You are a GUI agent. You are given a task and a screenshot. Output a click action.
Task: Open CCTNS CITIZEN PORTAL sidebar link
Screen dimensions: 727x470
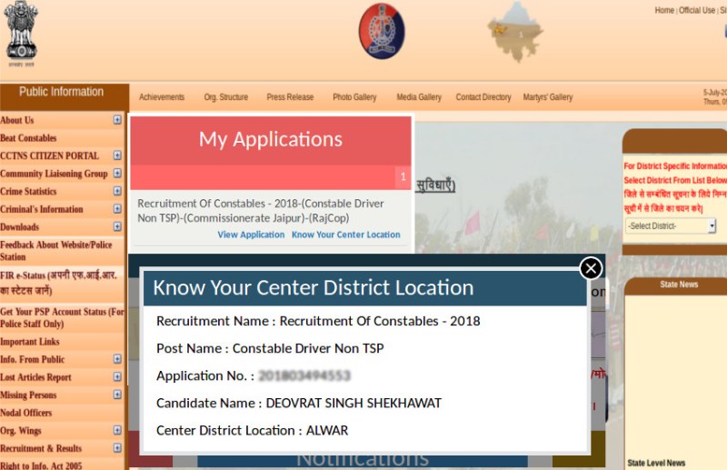pos(50,155)
